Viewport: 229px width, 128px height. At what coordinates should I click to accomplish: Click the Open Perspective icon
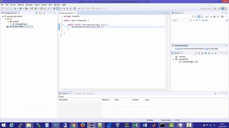[215, 9]
